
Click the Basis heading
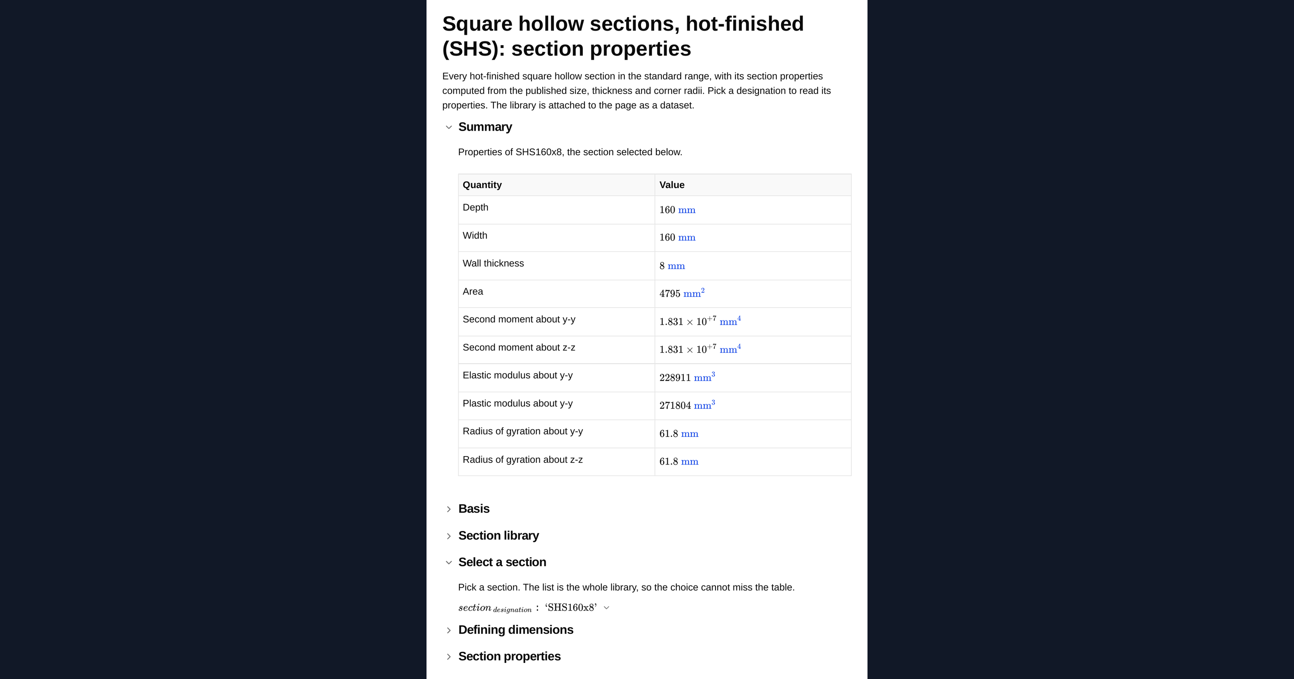[x=474, y=509]
